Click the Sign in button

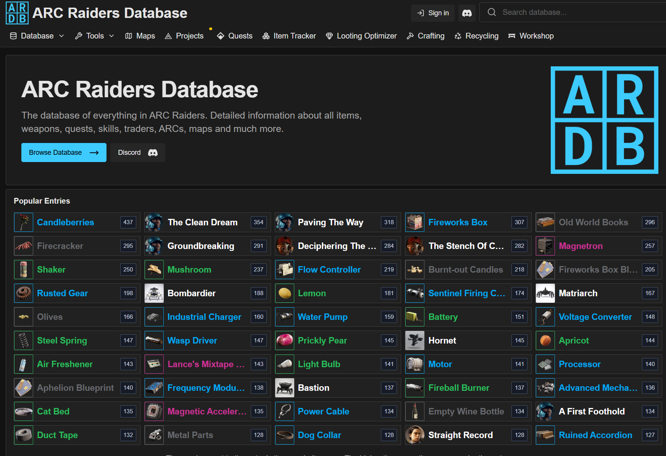click(x=433, y=13)
